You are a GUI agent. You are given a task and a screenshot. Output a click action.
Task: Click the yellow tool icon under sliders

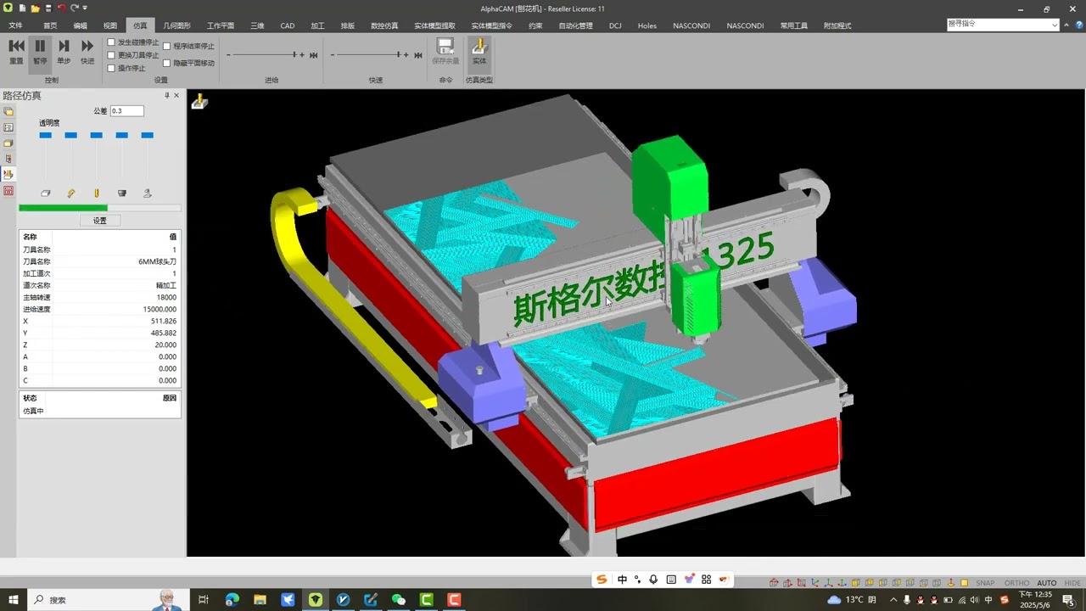(x=97, y=193)
